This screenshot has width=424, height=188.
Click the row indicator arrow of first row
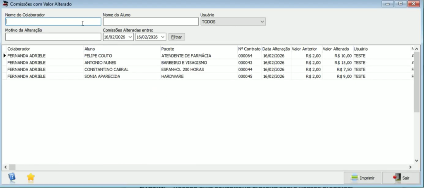4,56
